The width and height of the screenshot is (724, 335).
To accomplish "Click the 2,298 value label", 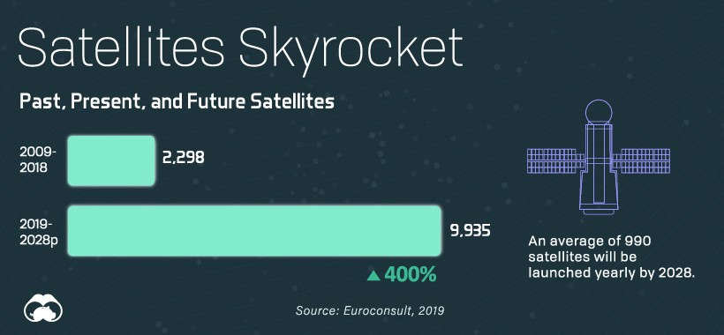I will [183, 158].
